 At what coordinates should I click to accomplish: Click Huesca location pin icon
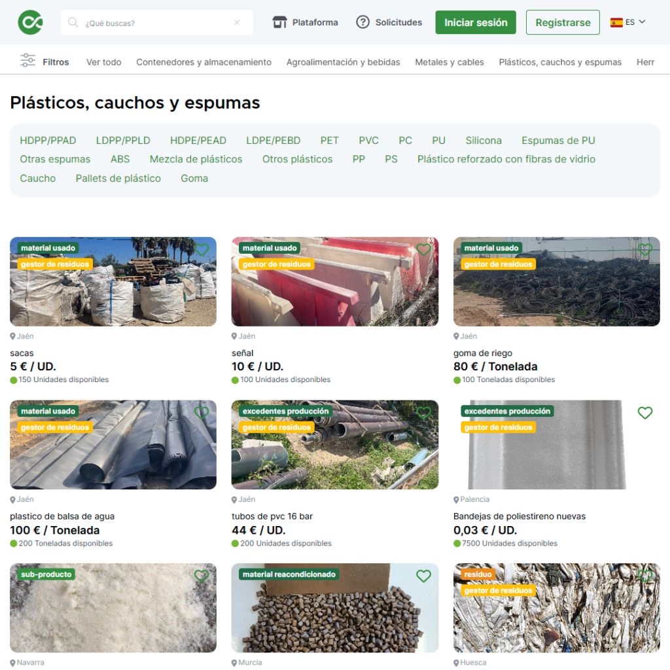coord(456,663)
